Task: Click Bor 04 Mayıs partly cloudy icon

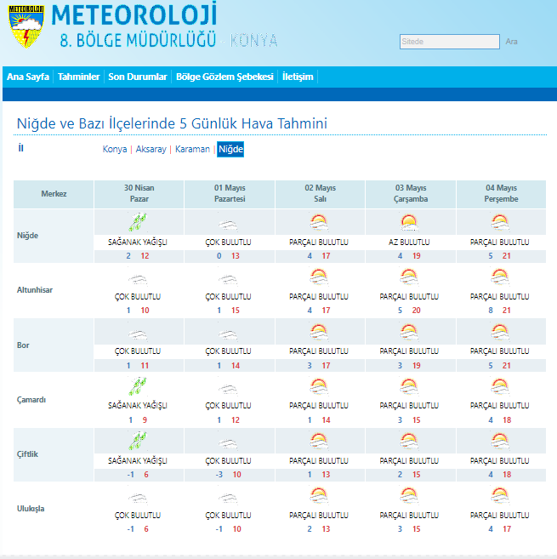Action: click(x=500, y=332)
